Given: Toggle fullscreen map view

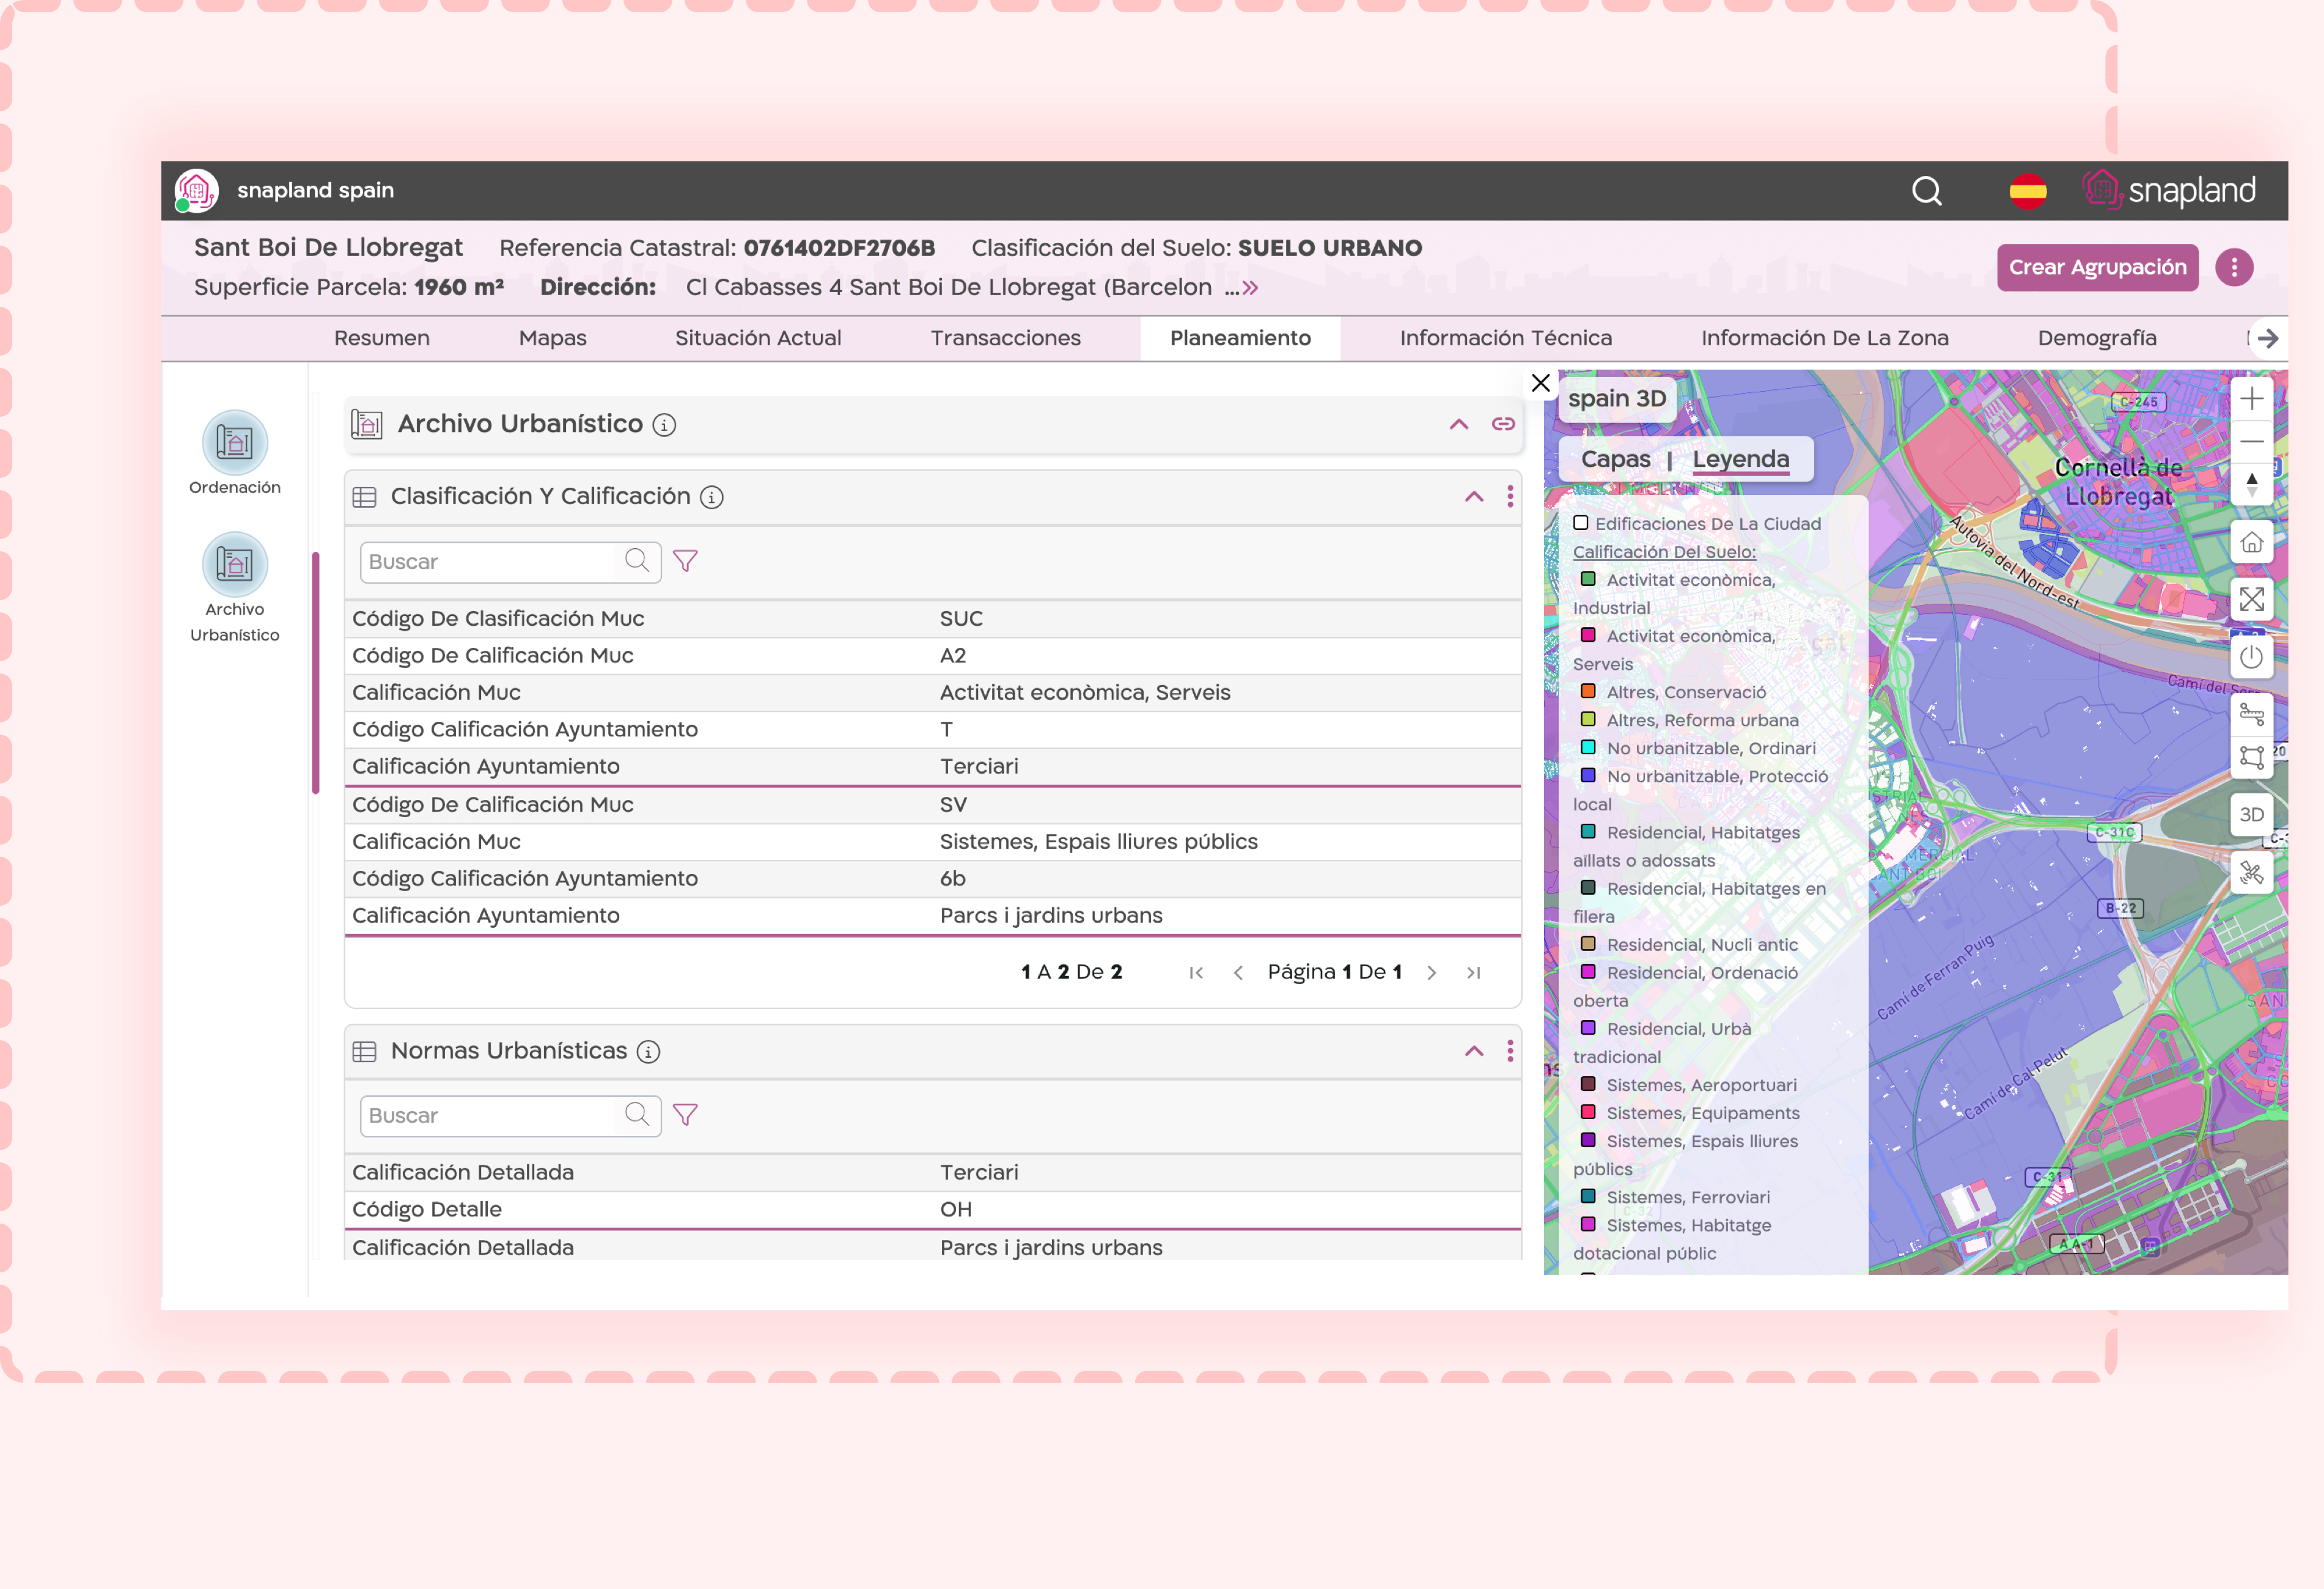Looking at the screenshot, I should point(2251,600).
